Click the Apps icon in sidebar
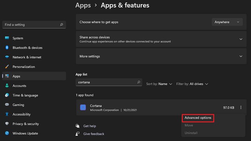Image resolution: width=251 pixels, height=141 pixels. tap(7, 76)
